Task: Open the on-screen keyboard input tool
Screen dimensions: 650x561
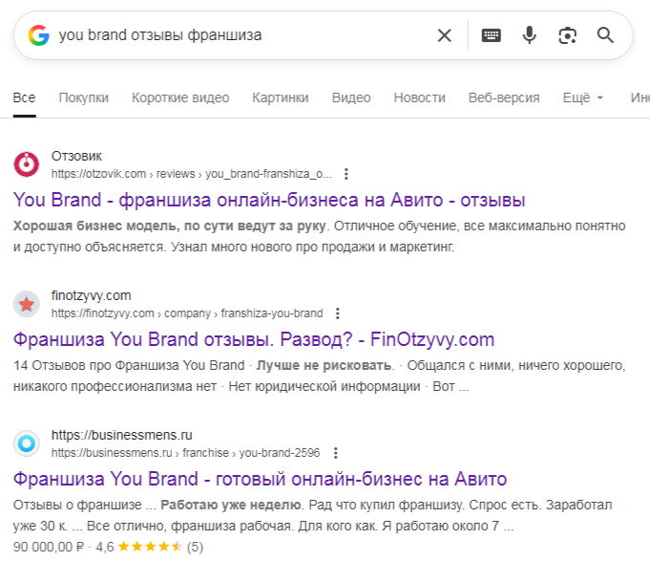Action: pos(491,35)
